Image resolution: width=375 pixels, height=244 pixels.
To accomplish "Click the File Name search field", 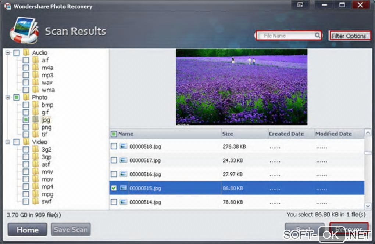I will coord(288,36).
